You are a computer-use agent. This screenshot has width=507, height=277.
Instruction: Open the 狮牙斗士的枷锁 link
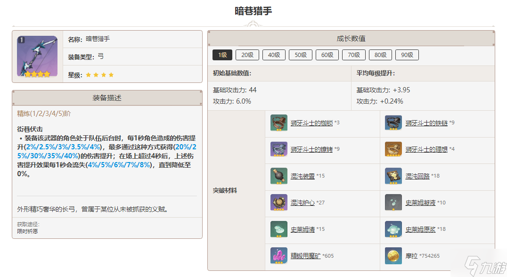311,123
